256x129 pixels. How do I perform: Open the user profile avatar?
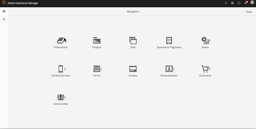point(252,2)
